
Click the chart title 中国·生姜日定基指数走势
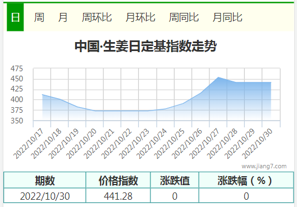point(145,46)
